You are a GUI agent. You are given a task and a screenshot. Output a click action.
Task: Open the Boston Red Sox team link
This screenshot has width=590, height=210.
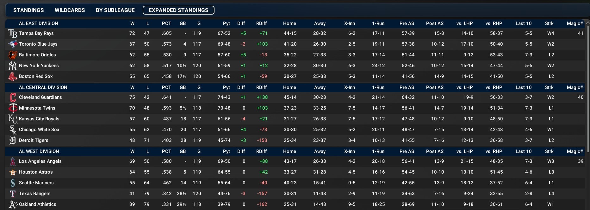click(x=36, y=76)
